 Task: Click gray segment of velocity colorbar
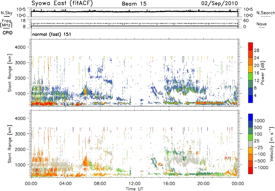[251, 144]
